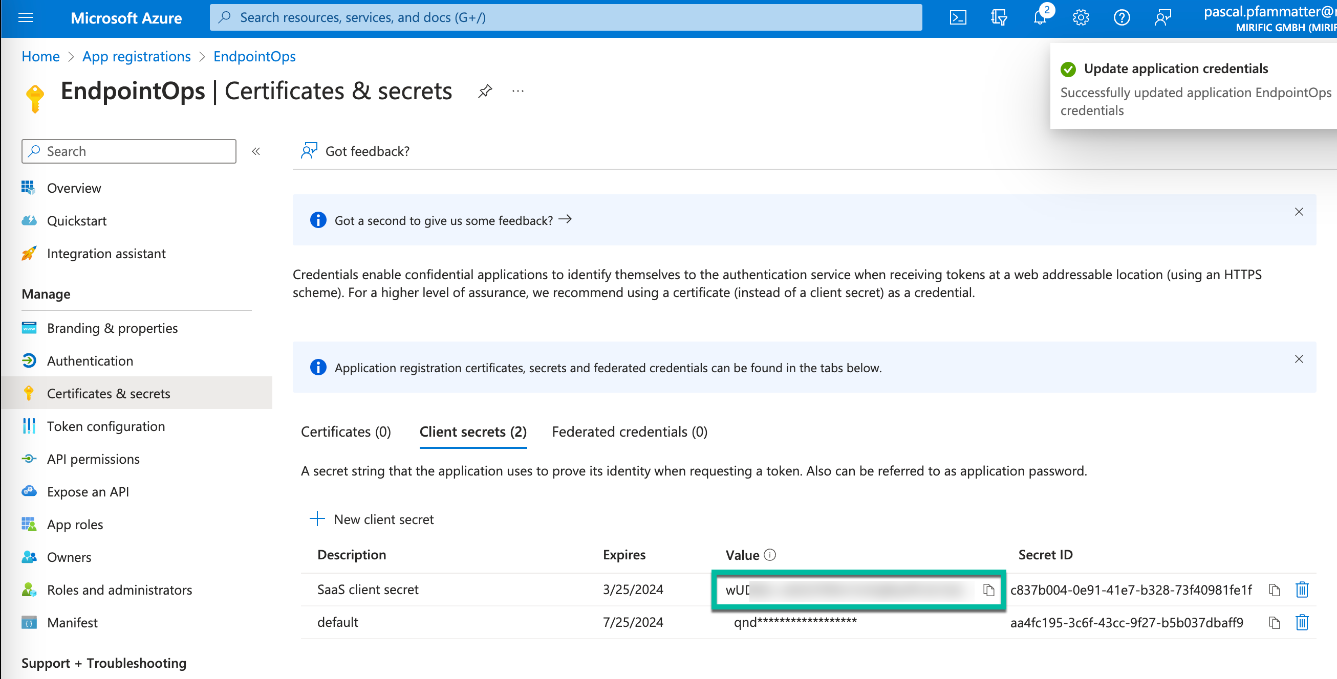
Task: Dismiss the feedback info banner
Action: [1299, 212]
